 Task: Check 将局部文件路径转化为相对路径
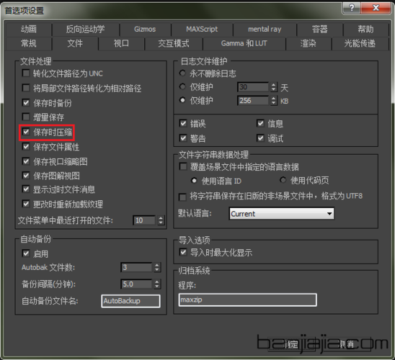tap(26, 88)
